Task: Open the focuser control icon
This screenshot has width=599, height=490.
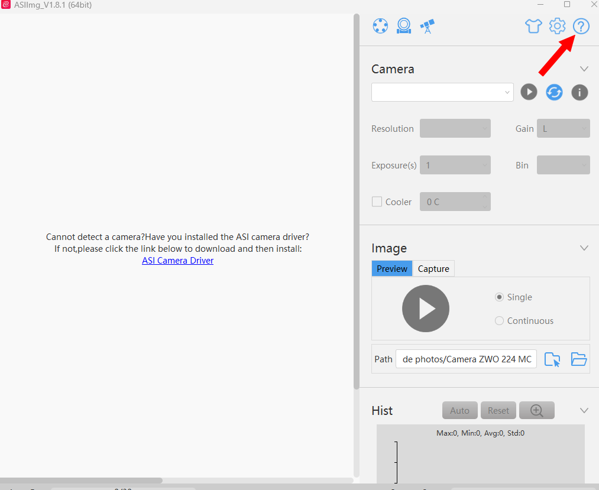Action: tap(404, 26)
